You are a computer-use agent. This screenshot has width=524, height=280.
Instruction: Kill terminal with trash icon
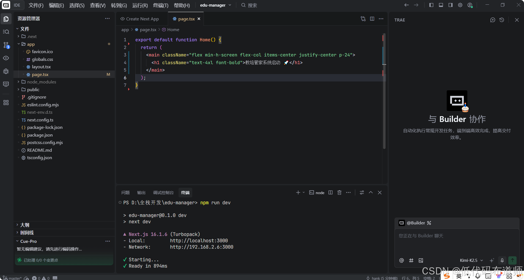(x=339, y=192)
